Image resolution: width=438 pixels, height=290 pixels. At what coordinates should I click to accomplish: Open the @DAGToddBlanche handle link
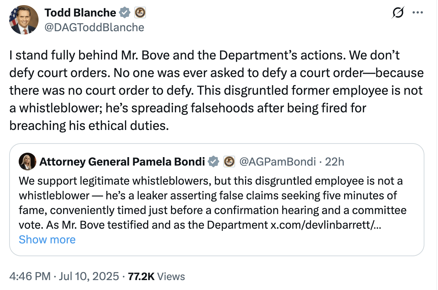pyautogui.click(x=94, y=28)
